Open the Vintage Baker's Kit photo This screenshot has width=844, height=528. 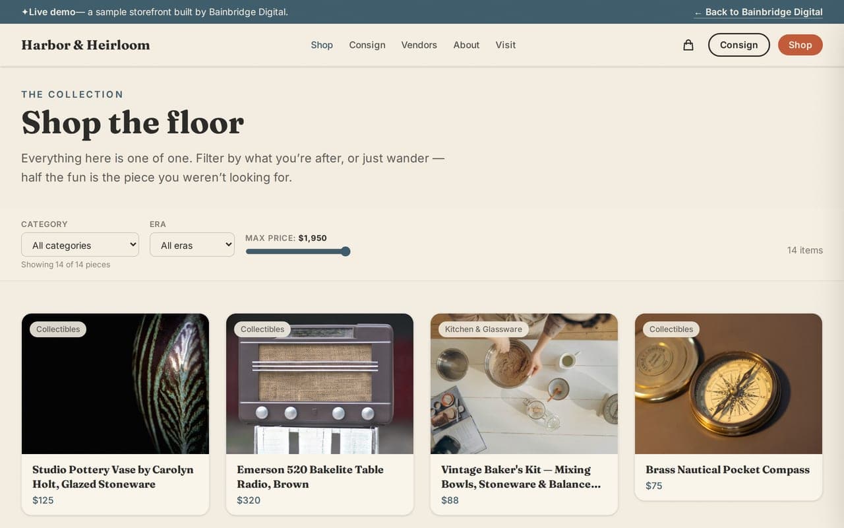click(524, 383)
